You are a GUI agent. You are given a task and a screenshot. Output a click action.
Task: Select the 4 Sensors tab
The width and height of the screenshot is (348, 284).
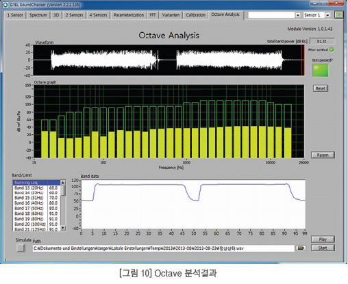click(98, 15)
